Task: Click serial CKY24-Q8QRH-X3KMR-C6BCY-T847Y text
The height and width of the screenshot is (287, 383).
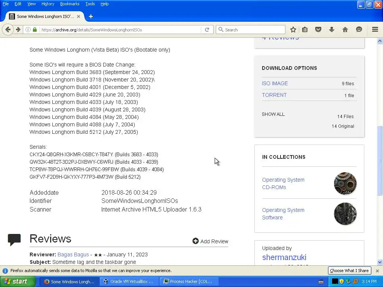Action: [x=71, y=154]
